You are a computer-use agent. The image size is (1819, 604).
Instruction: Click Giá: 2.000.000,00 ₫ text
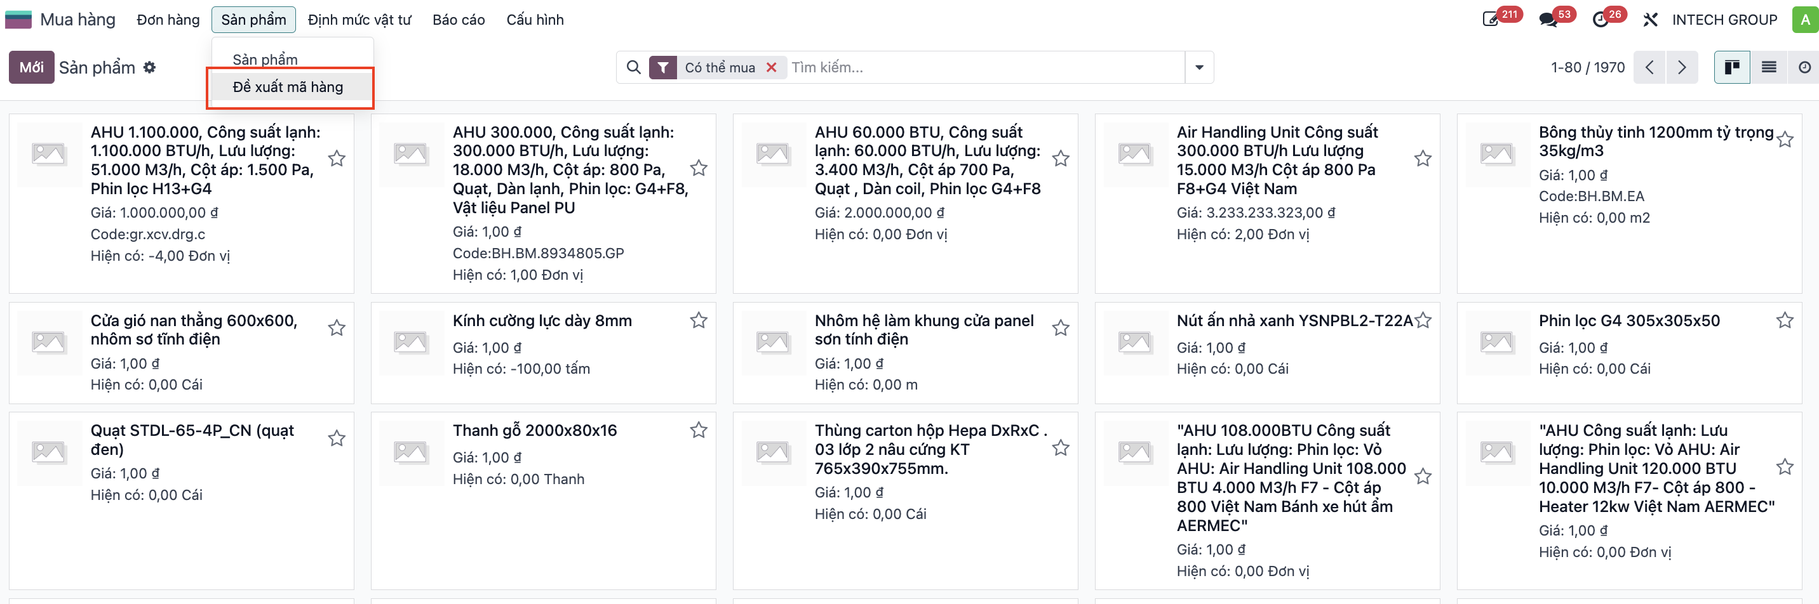coord(879,213)
